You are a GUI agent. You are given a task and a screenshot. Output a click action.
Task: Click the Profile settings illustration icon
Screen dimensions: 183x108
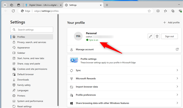pyautogui.click(x=74, y=60)
